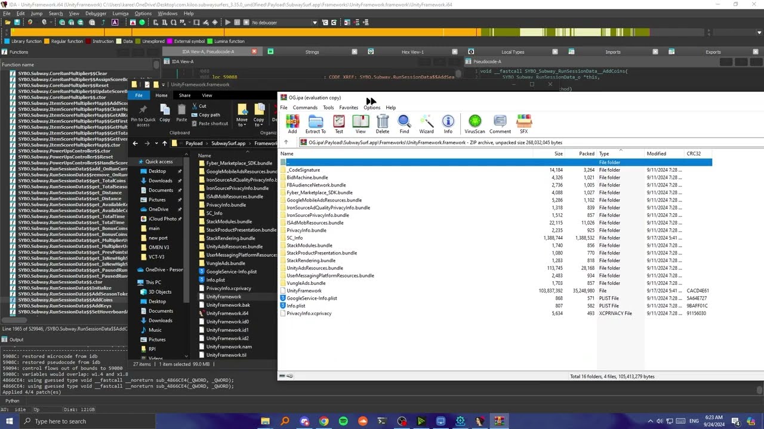Select SC_Info folder in WinRAR list
The image size is (764, 429).
tap(294, 238)
